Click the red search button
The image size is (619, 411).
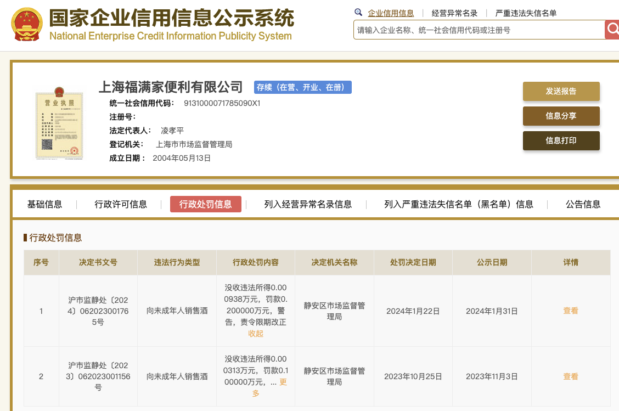[612, 30]
